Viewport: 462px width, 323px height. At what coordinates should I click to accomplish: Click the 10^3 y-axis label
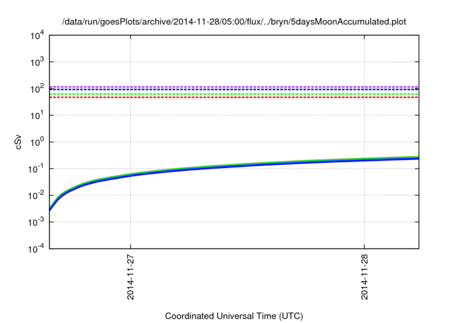38,62
